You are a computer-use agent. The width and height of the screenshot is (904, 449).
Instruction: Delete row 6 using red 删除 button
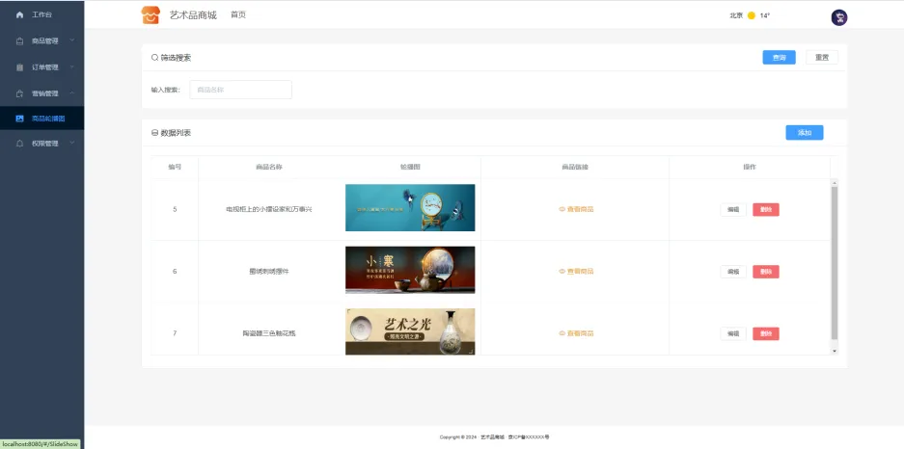[x=765, y=272]
